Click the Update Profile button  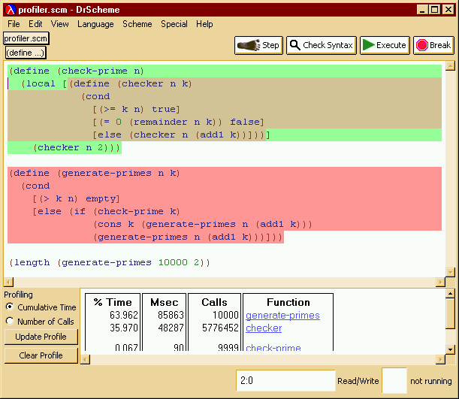(41, 337)
